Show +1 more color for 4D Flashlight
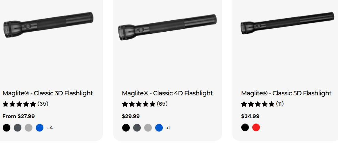Viewport: 338px width, 147px height. (168, 128)
